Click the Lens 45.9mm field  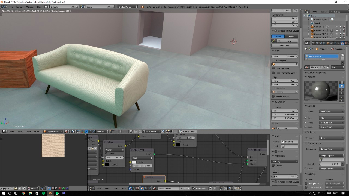[x=285, y=56]
